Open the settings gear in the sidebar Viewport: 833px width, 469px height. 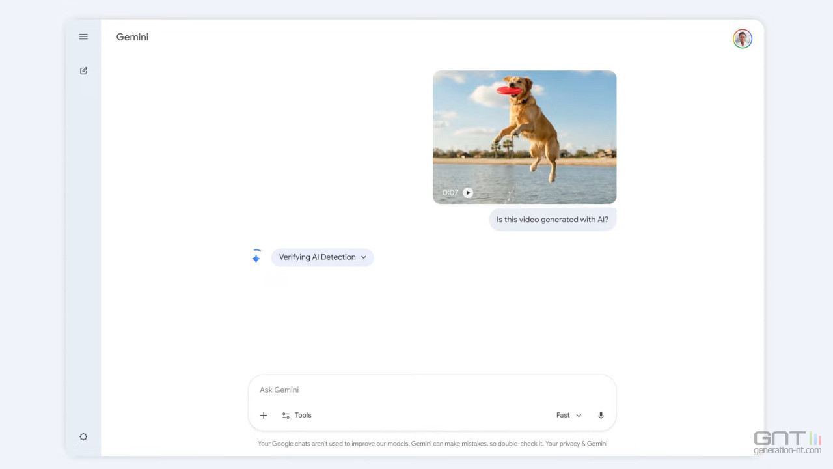(83, 436)
